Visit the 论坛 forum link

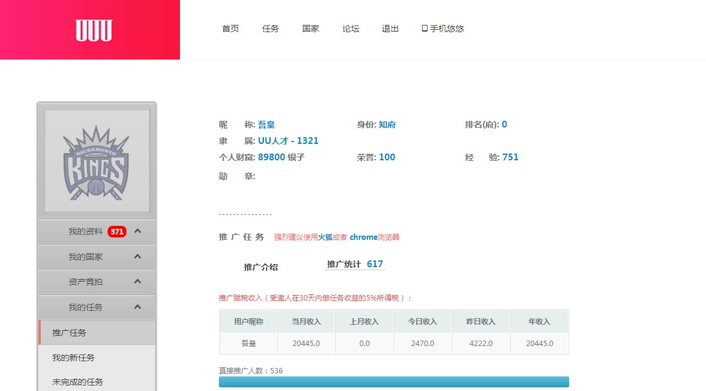coord(351,29)
